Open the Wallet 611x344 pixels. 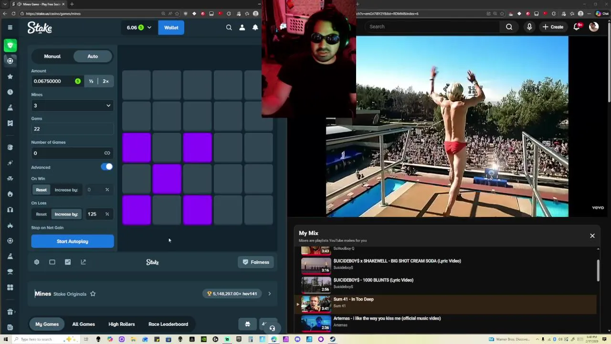tap(171, 28)
